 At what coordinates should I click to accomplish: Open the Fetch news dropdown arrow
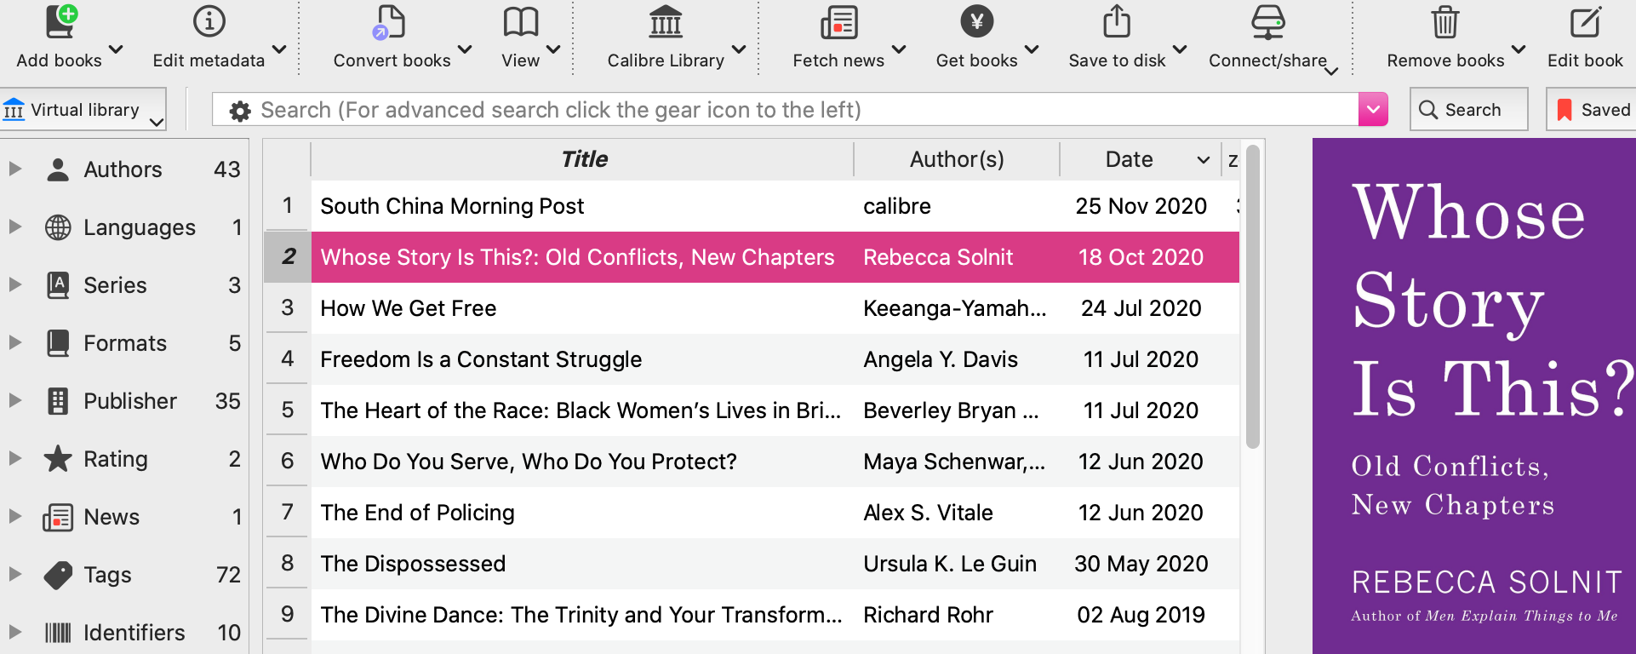(x=899, y=49)
